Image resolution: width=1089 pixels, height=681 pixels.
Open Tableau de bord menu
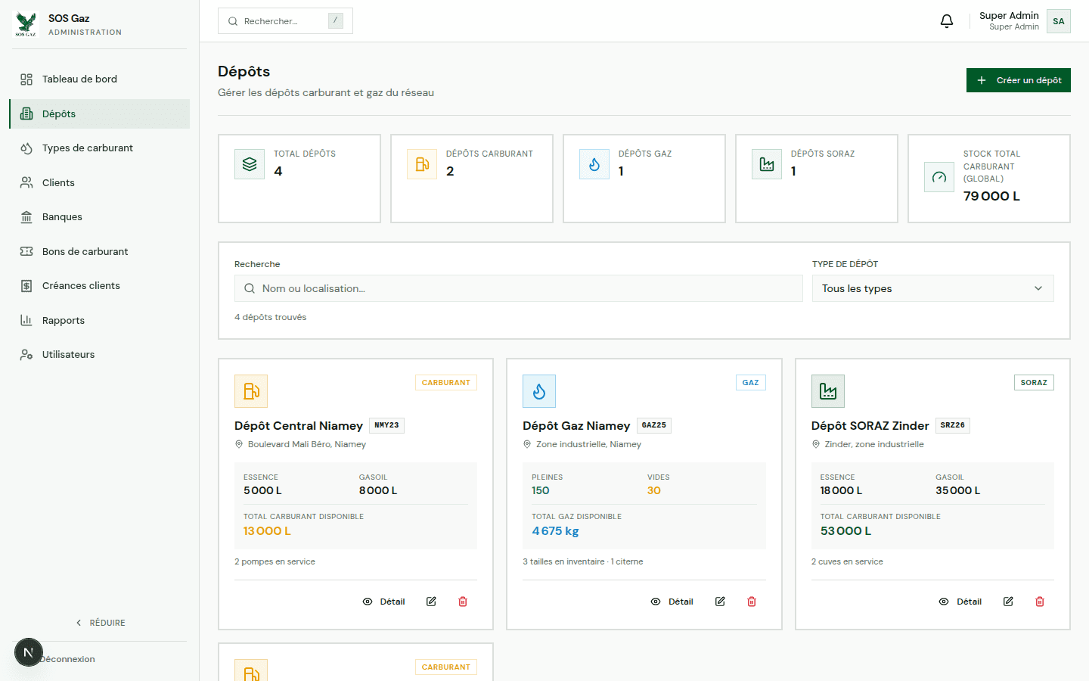coord(99,79)
